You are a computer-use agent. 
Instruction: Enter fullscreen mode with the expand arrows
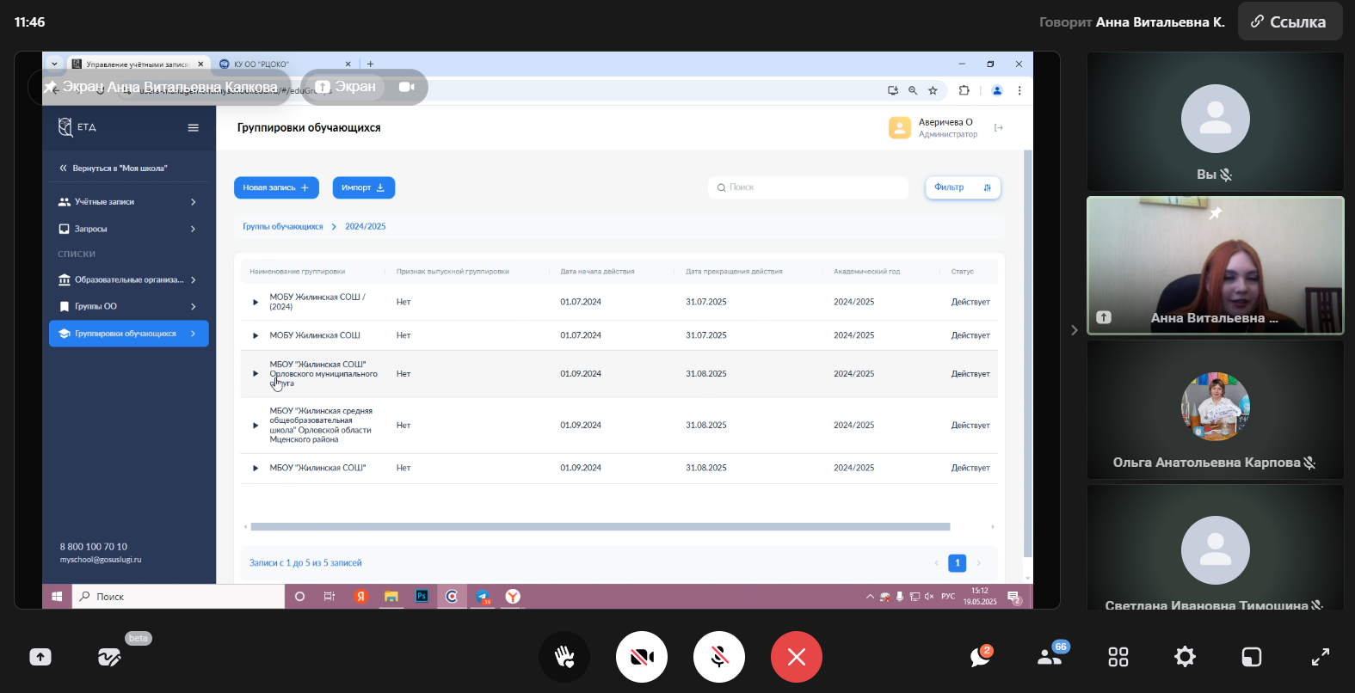[x=1320, y=657]
